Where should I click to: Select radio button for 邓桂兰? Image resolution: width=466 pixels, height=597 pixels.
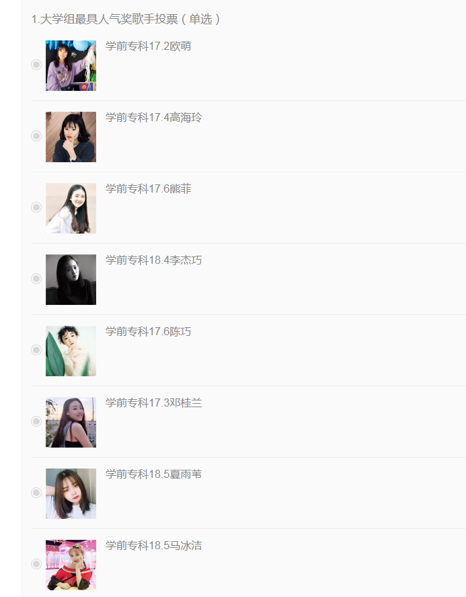36,421
